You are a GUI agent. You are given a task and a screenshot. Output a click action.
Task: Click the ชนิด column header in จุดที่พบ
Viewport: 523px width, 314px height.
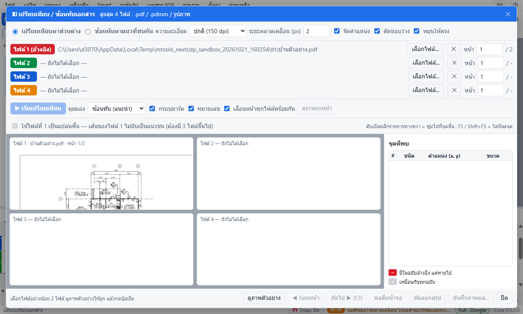[409, 156]
